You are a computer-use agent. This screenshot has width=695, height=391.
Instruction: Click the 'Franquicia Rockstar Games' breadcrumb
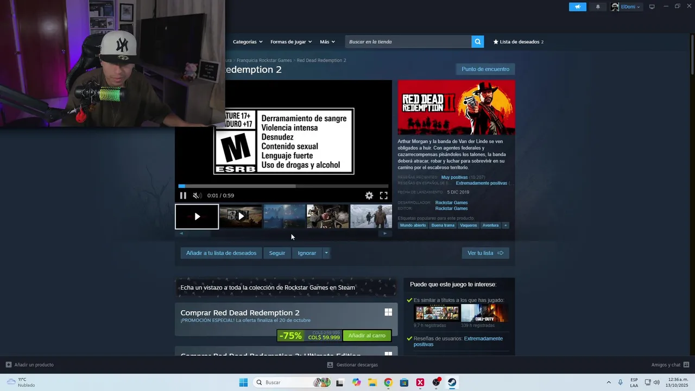pos(264,60)
